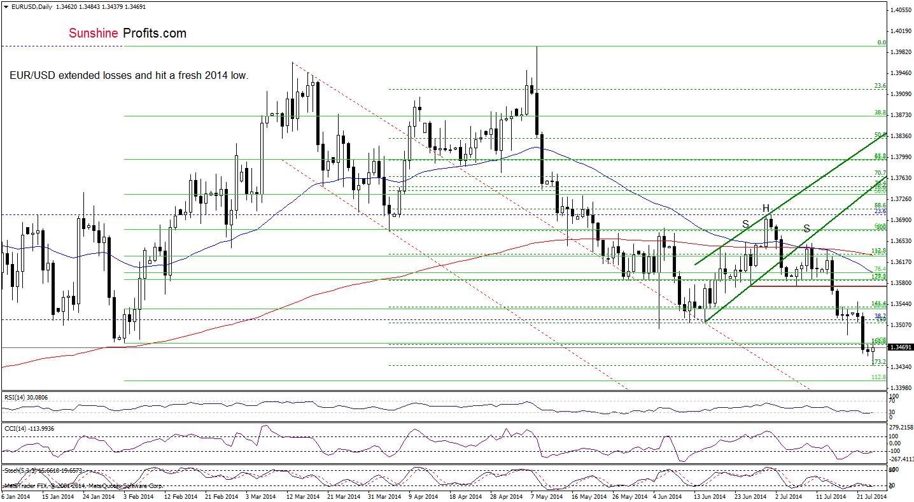Click the 70.7 Fibonacci retracement label

point(880,172)
